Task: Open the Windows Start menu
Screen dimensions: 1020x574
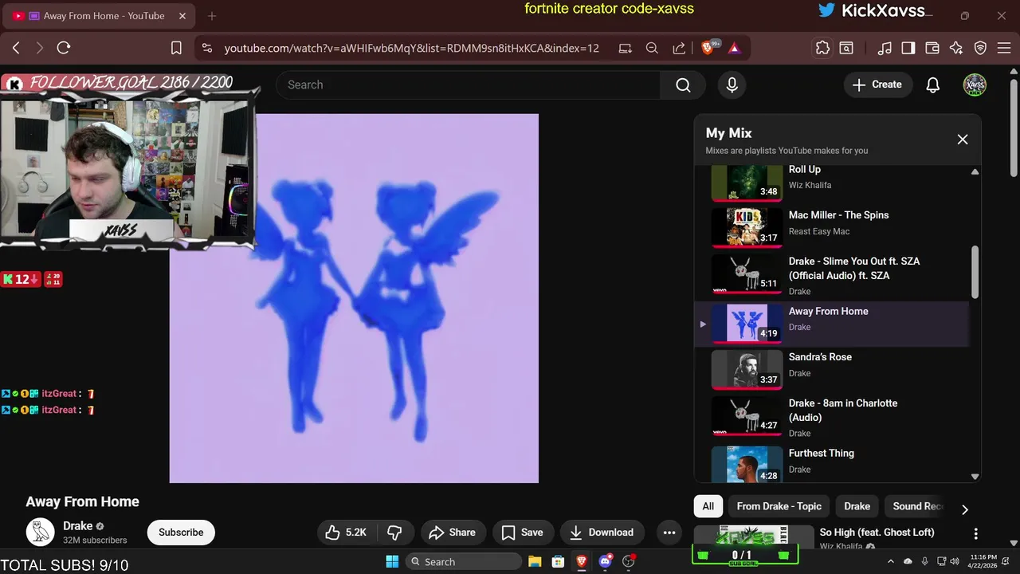Action: [x=392, y=561]
